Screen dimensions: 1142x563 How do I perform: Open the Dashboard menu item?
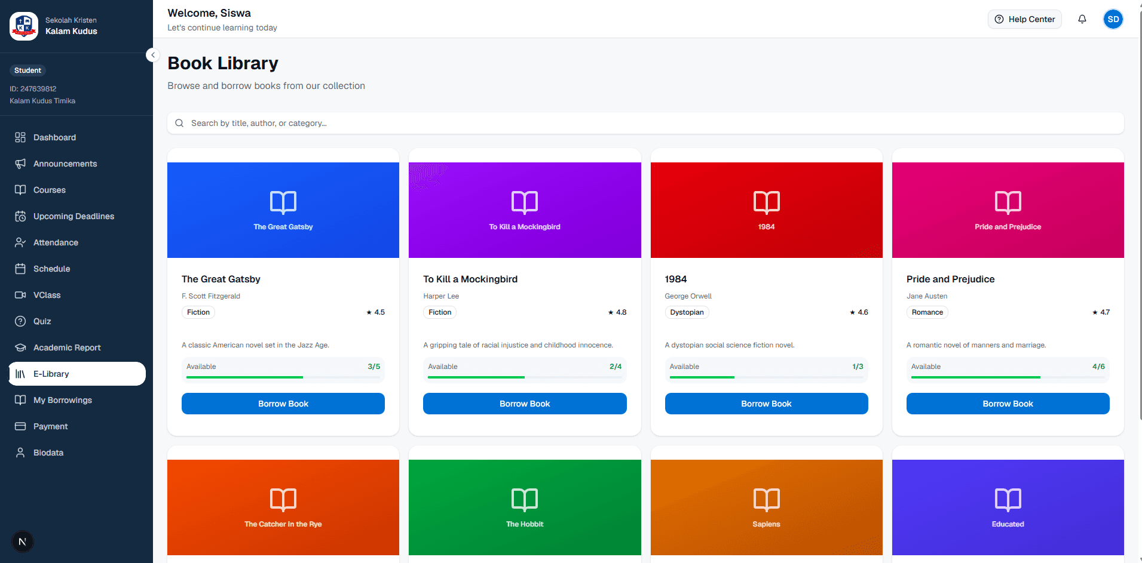[77, 137]
